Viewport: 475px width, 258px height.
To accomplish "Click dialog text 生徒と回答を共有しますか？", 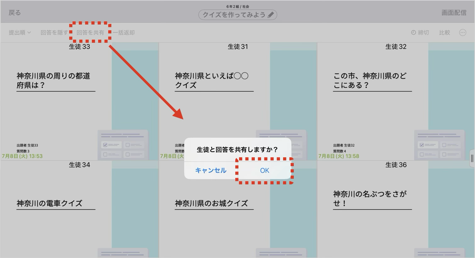I will coord(237,149).
